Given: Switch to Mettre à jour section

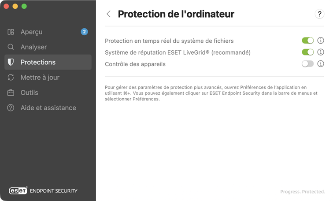Looking at the screenshot, I should click(40, 78).
